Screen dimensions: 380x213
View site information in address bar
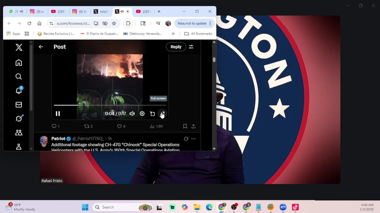51,23
